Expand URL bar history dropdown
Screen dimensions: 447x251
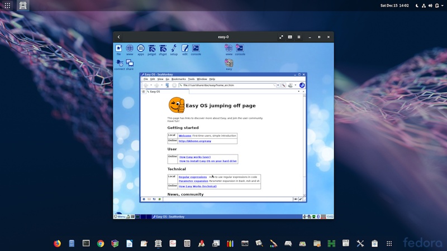(x=278, y=85)
